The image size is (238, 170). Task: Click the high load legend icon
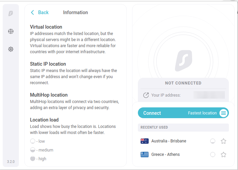[33, 159]
